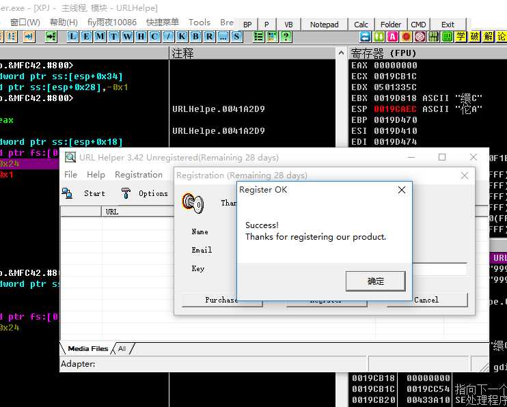Open the fiy雨夜10086 menu
This screenshot has width=507, height=407.
point(112,23)
